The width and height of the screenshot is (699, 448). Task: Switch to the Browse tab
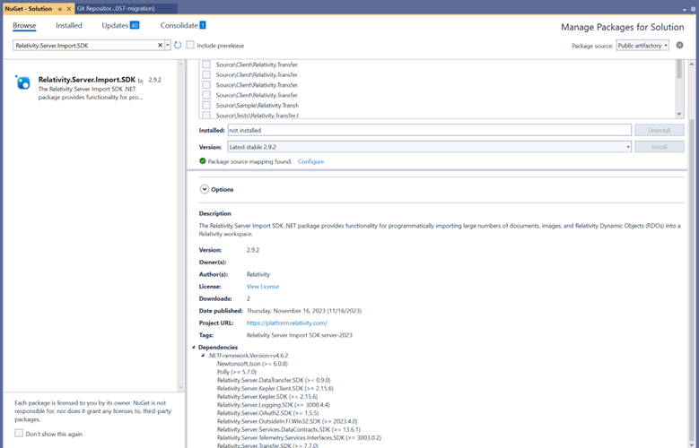[x=24, y=25]
